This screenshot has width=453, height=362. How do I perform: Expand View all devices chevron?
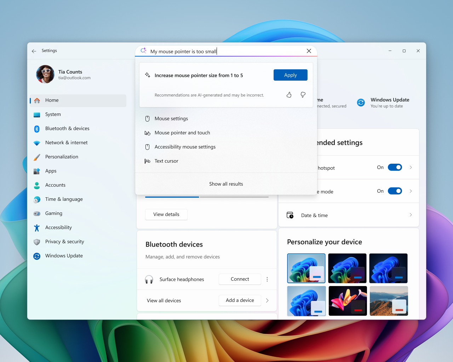[267, 300]
